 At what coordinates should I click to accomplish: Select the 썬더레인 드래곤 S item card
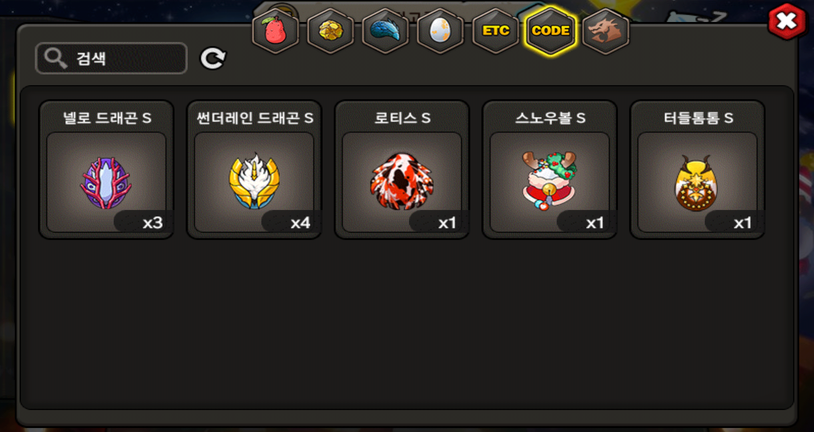tap(254, 170)
